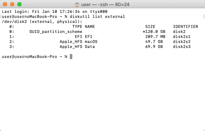Click the disk2s3 identifier text
This screenshot has height=131, width=205.
[x=182, y=47]
